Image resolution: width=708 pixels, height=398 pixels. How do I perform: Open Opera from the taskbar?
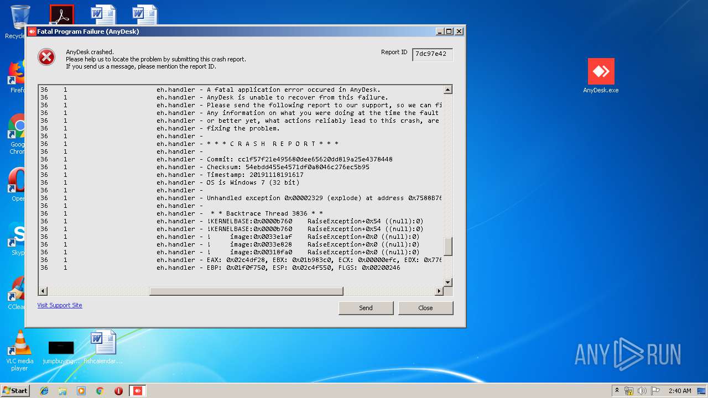pos(118,391)
